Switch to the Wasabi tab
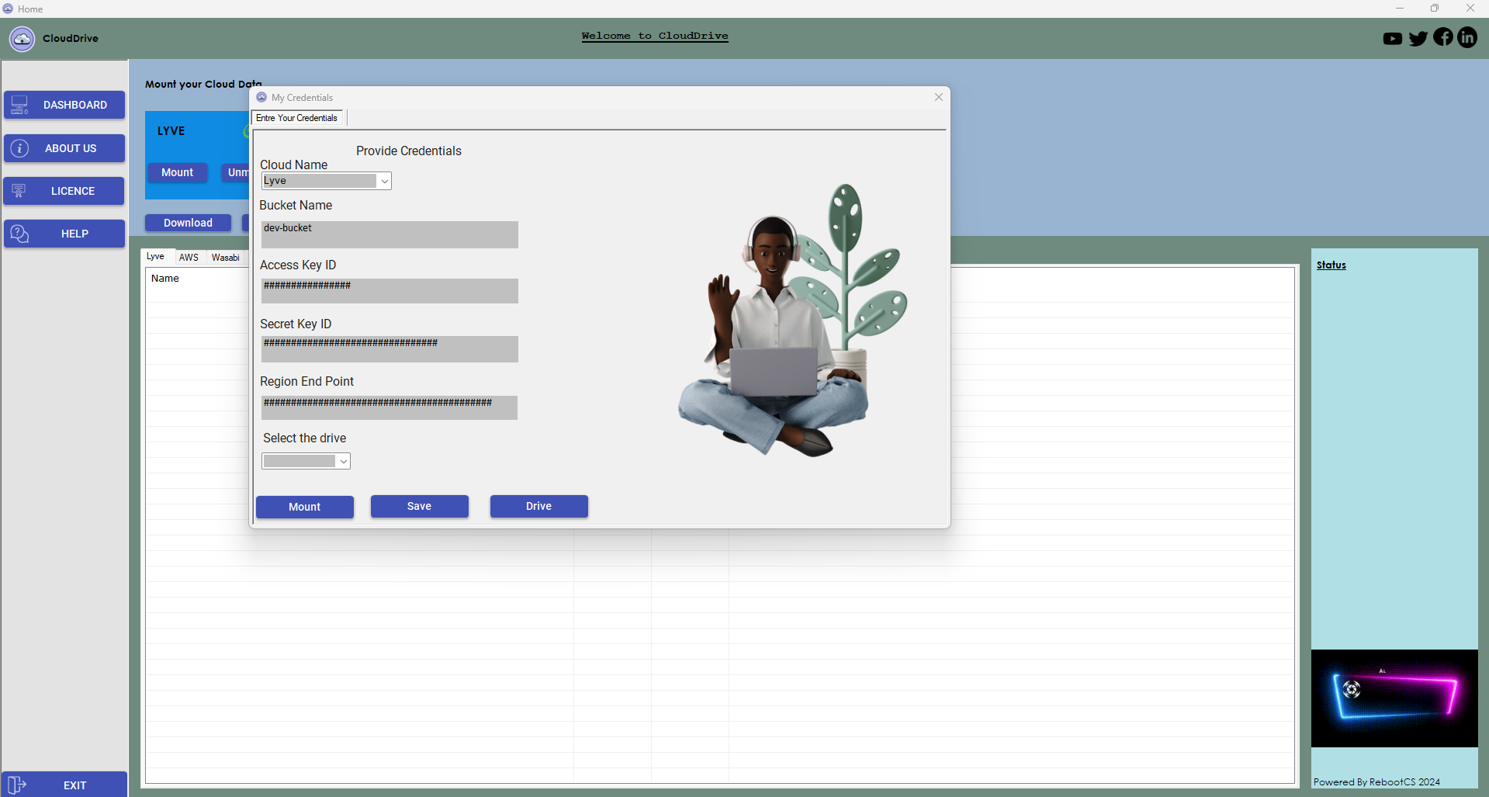1489x797 pixels. point(226,258)
